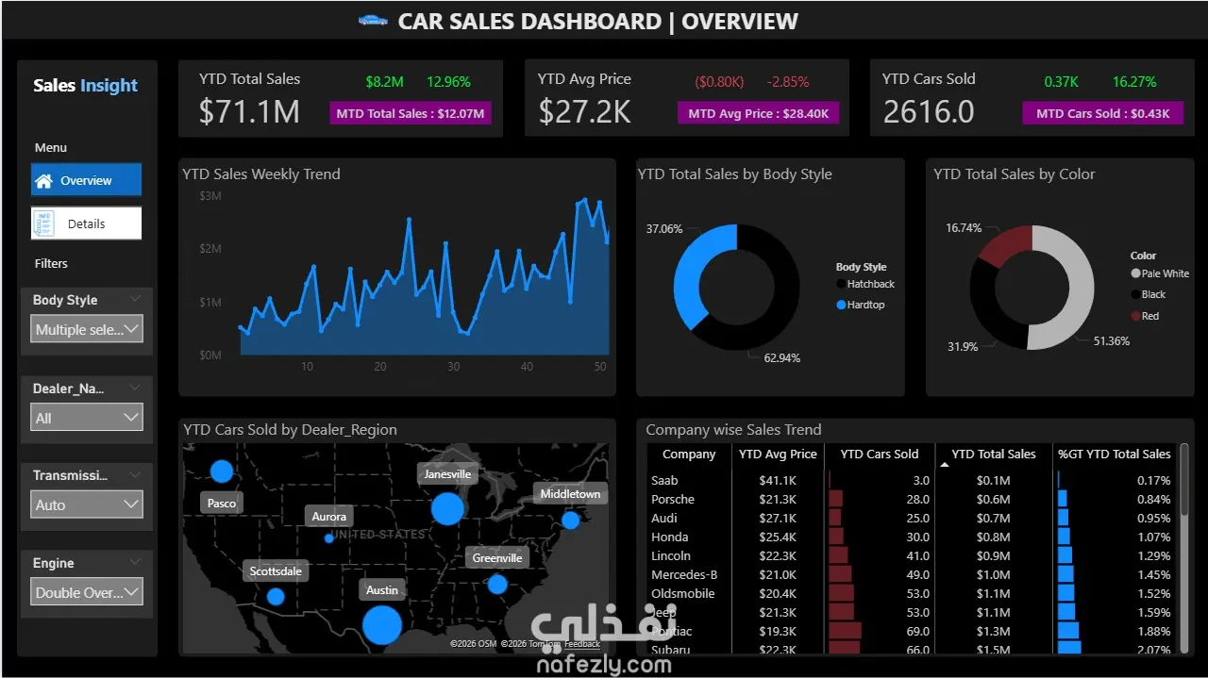
Task: Open the Body Style filter dropdown
Action: tap(87, 329)
